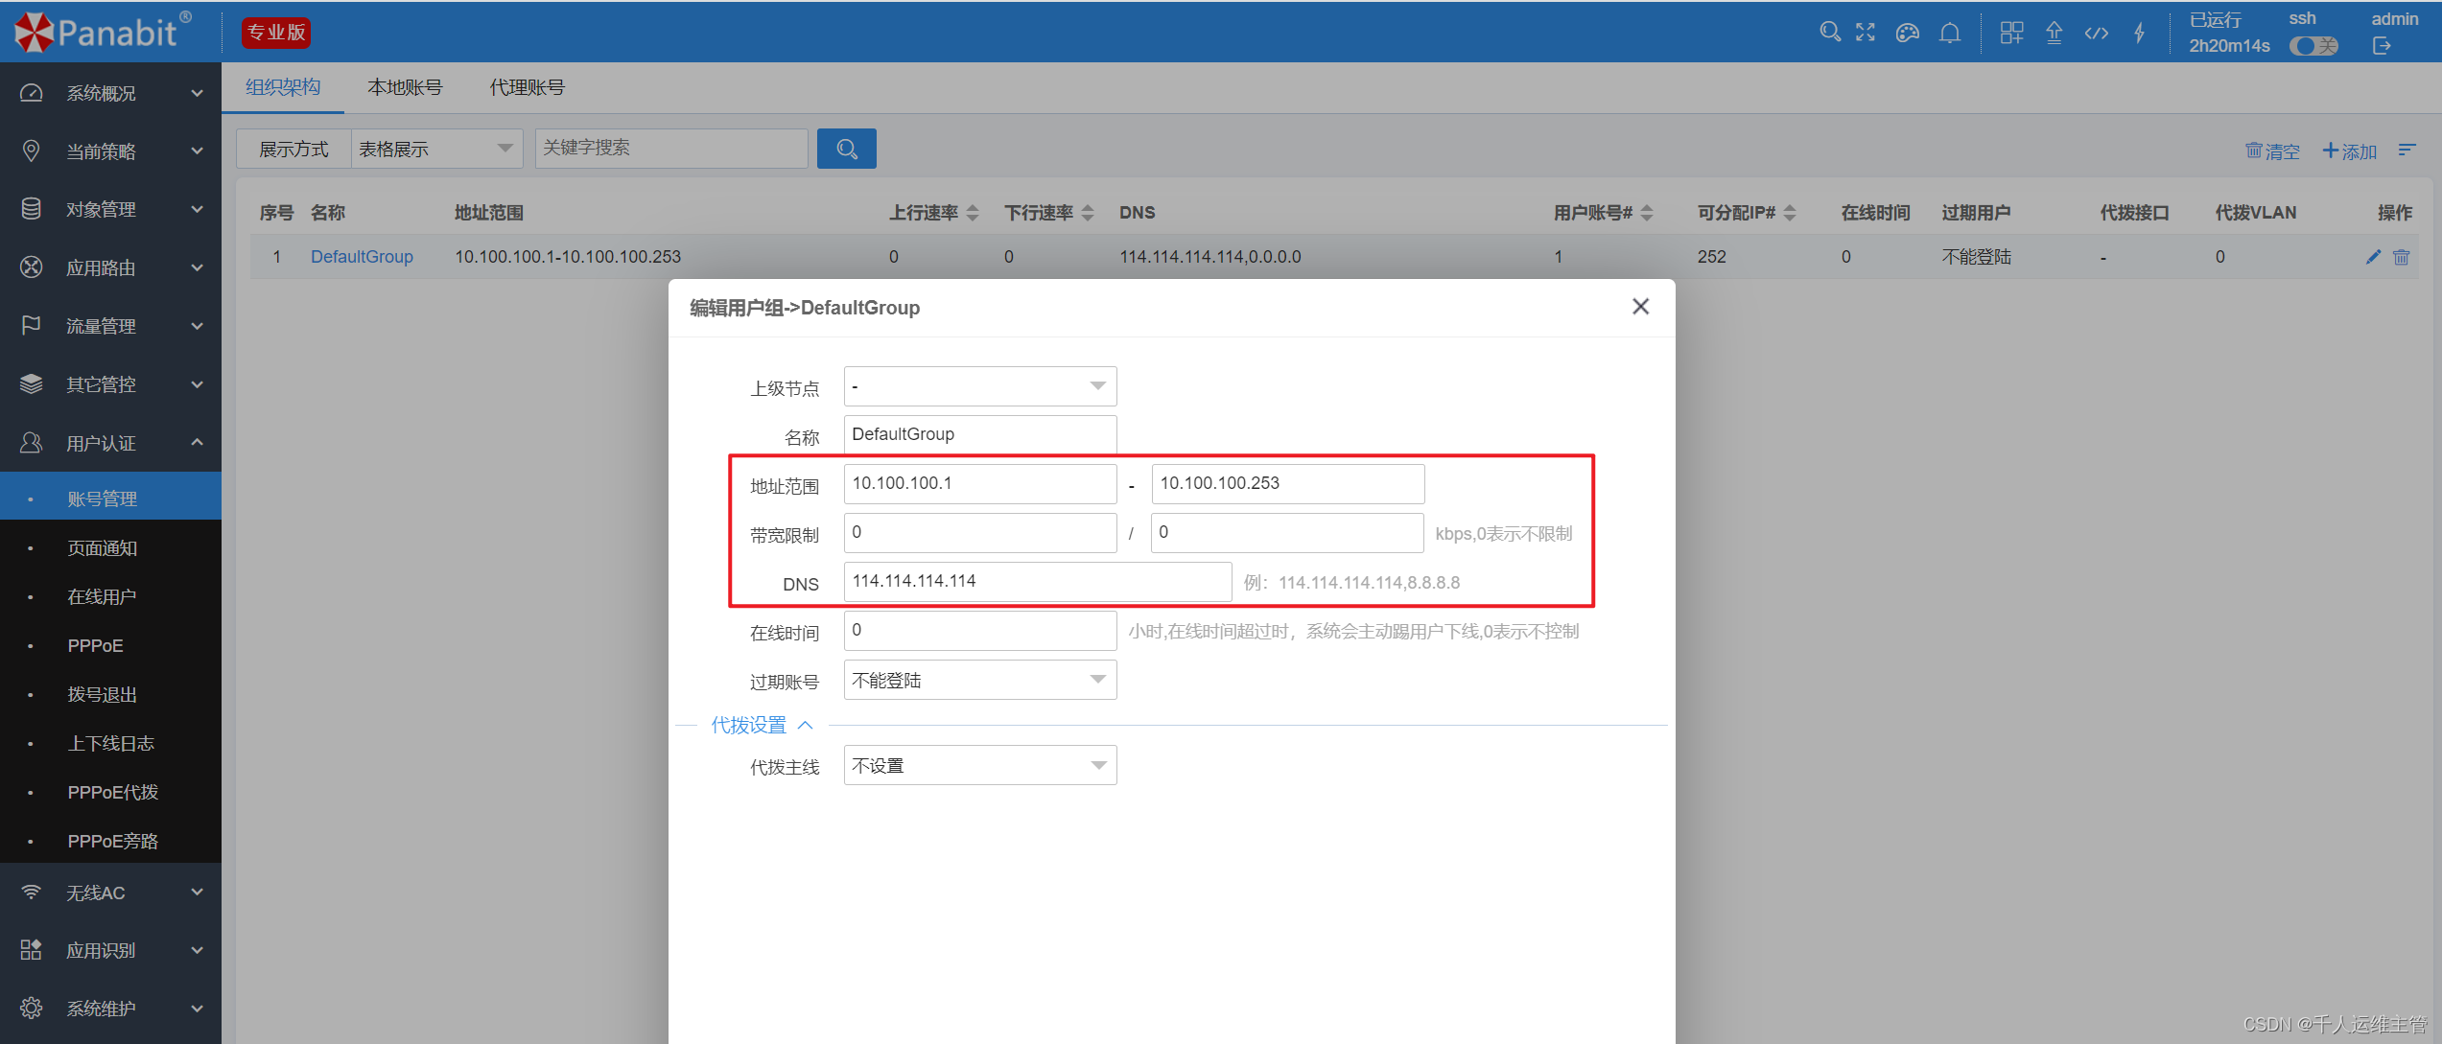Delete the DefaultGroup row with trash icon
Screen dimensions: 2442x1044
[x=2401, y=257]
